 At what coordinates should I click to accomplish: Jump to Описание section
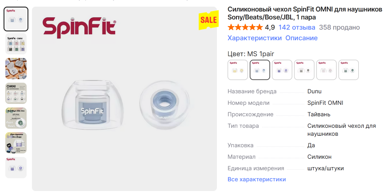[301, 38]
